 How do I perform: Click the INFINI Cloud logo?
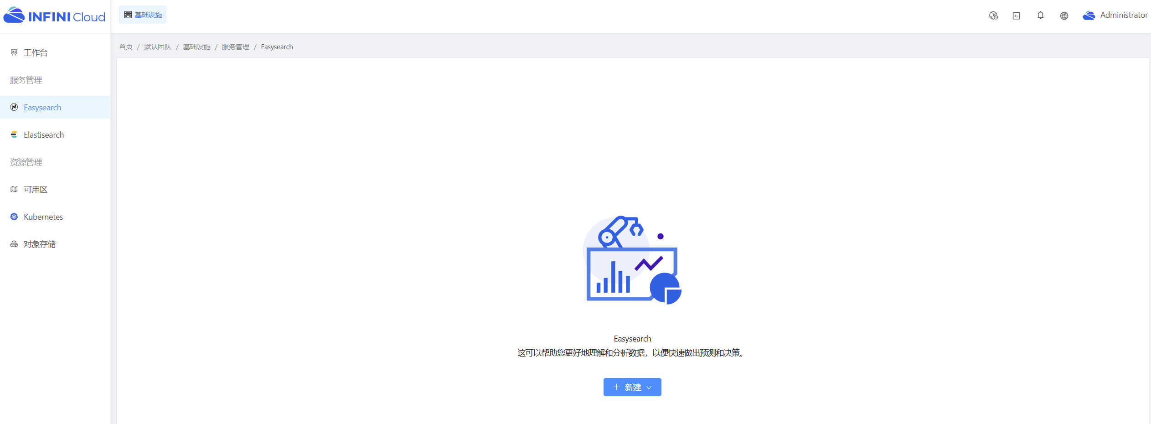pyautogui.click(x=54, y=16)
